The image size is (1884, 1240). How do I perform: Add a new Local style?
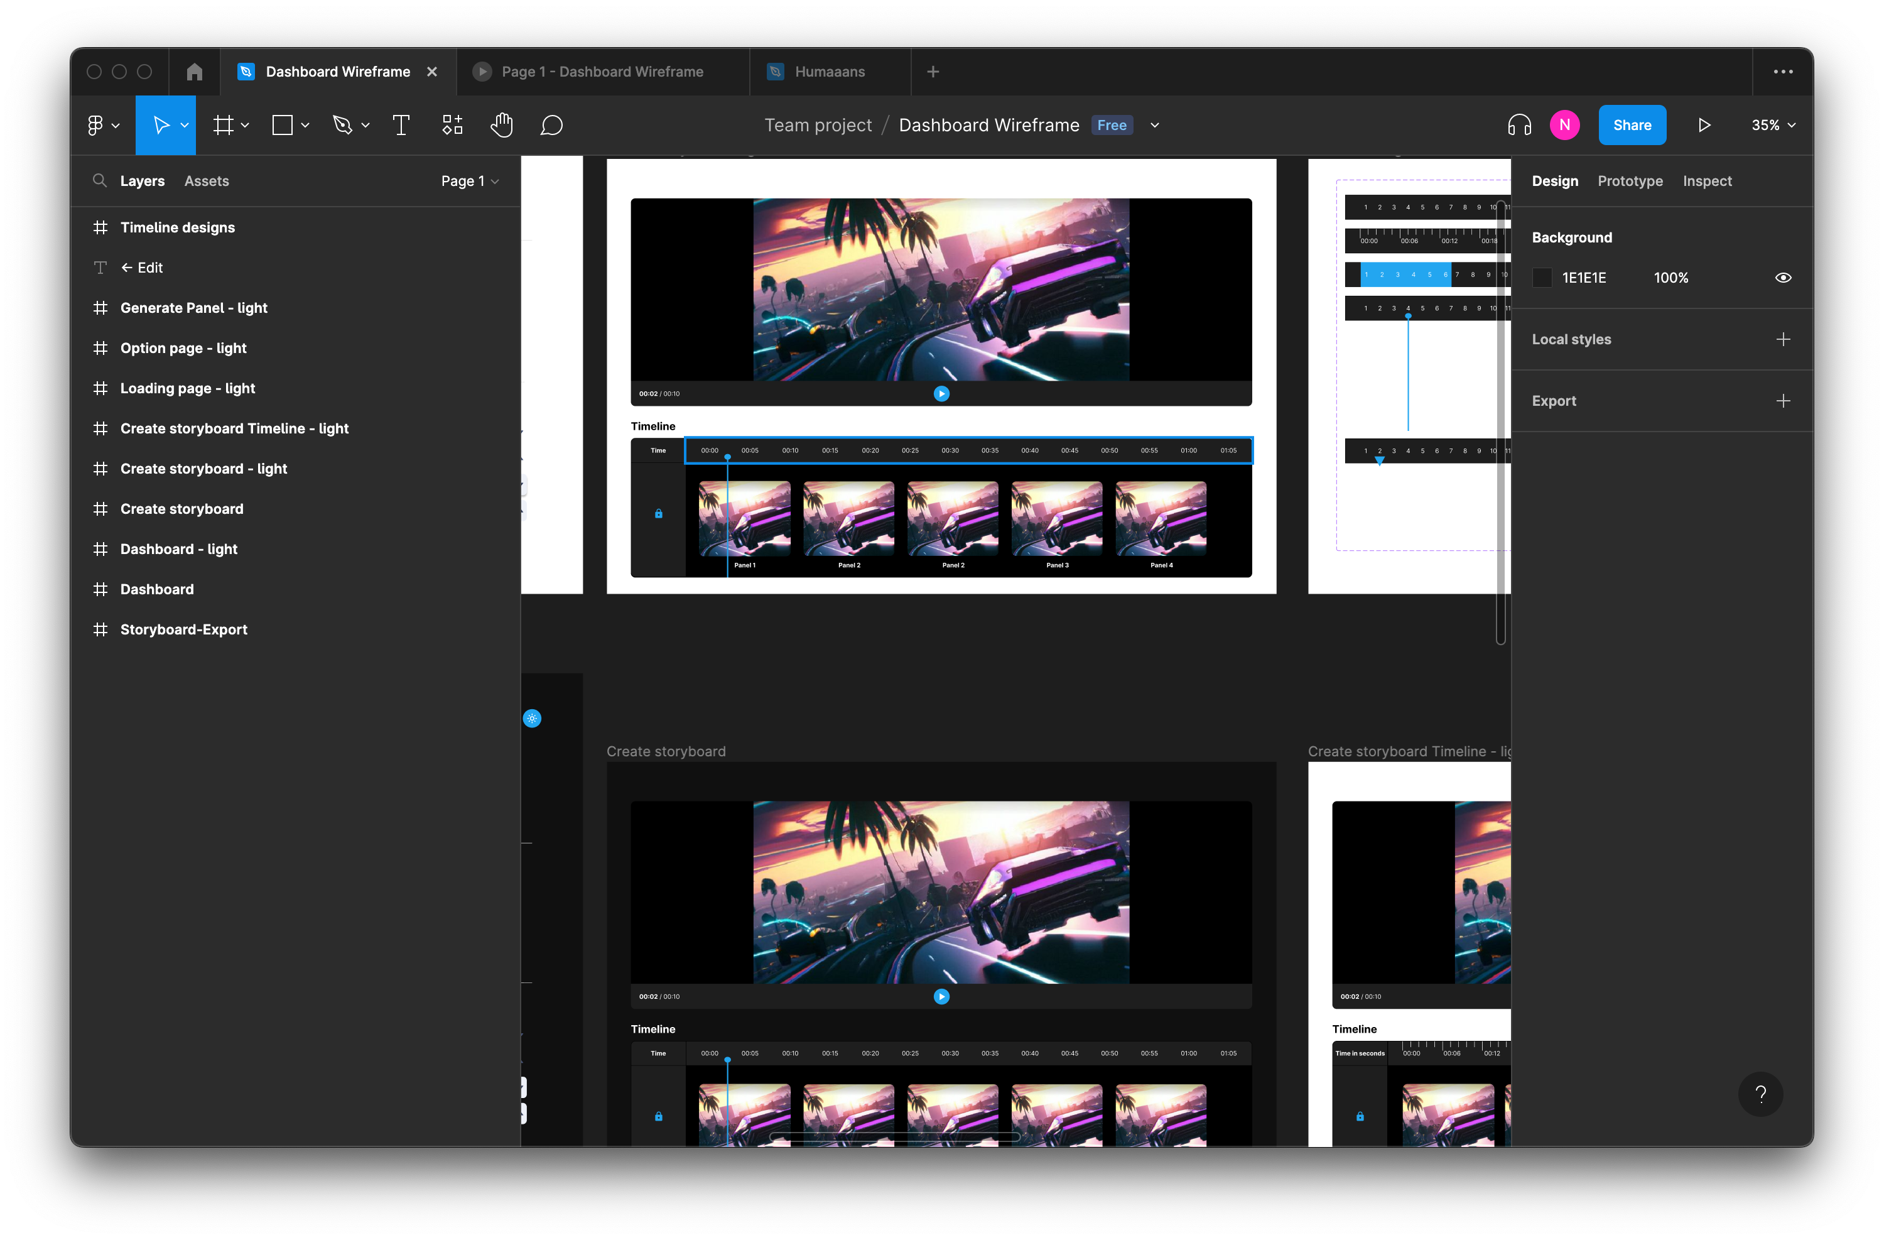[x=1783, y=339]
